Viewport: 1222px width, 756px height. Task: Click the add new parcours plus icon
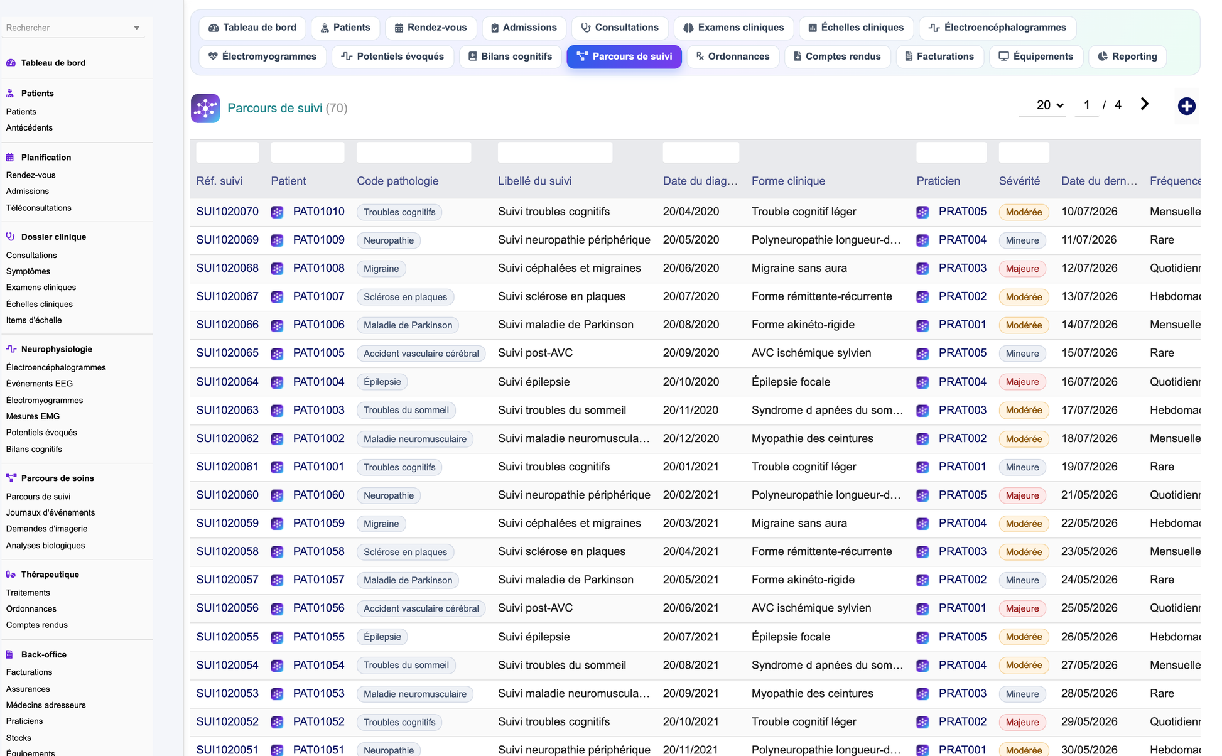[x=1186, y=106]
